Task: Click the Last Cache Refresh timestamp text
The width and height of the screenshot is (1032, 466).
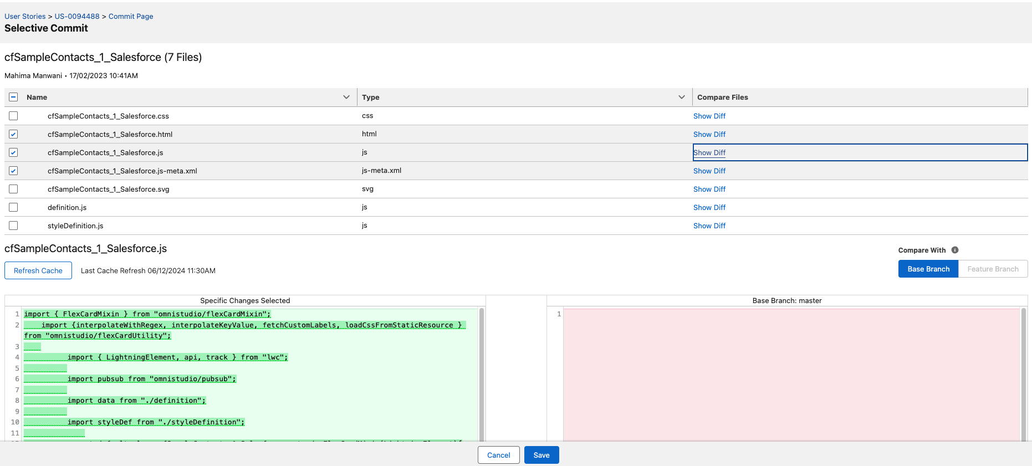Action: pyautogui.click(x=148, y=270)
